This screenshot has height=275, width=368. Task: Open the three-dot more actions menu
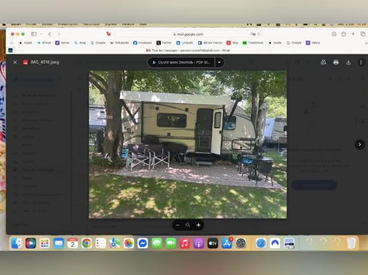tap(361, 62)
